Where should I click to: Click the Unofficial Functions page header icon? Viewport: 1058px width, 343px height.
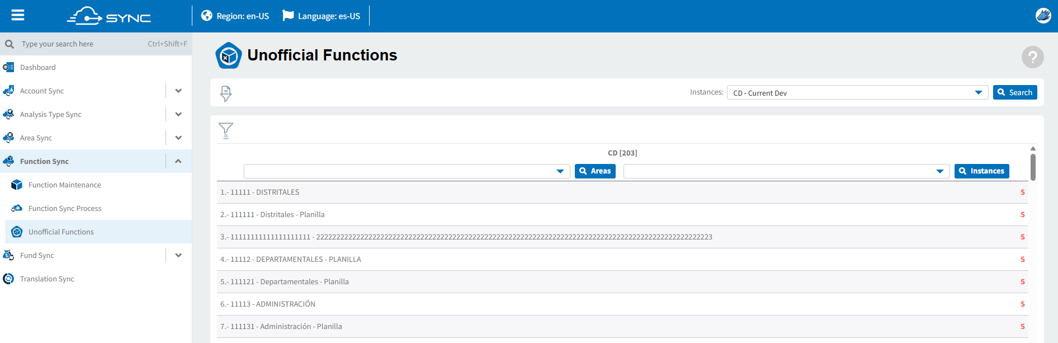point(228,55)
